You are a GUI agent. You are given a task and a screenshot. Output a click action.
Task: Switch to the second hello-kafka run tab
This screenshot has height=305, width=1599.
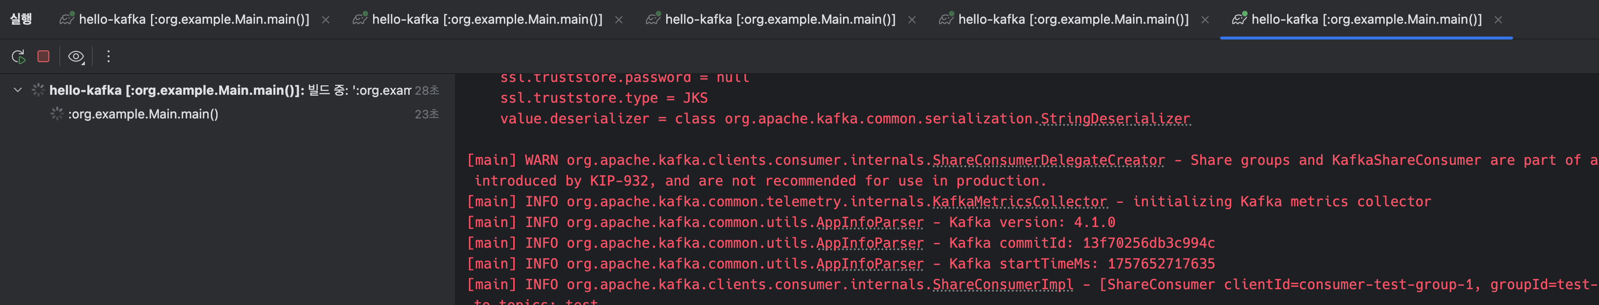coord(487,19)
